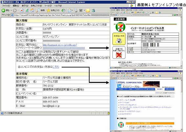Click the Back arrow in the main window
The image size is (186, 132).
(x=3, y=10)
